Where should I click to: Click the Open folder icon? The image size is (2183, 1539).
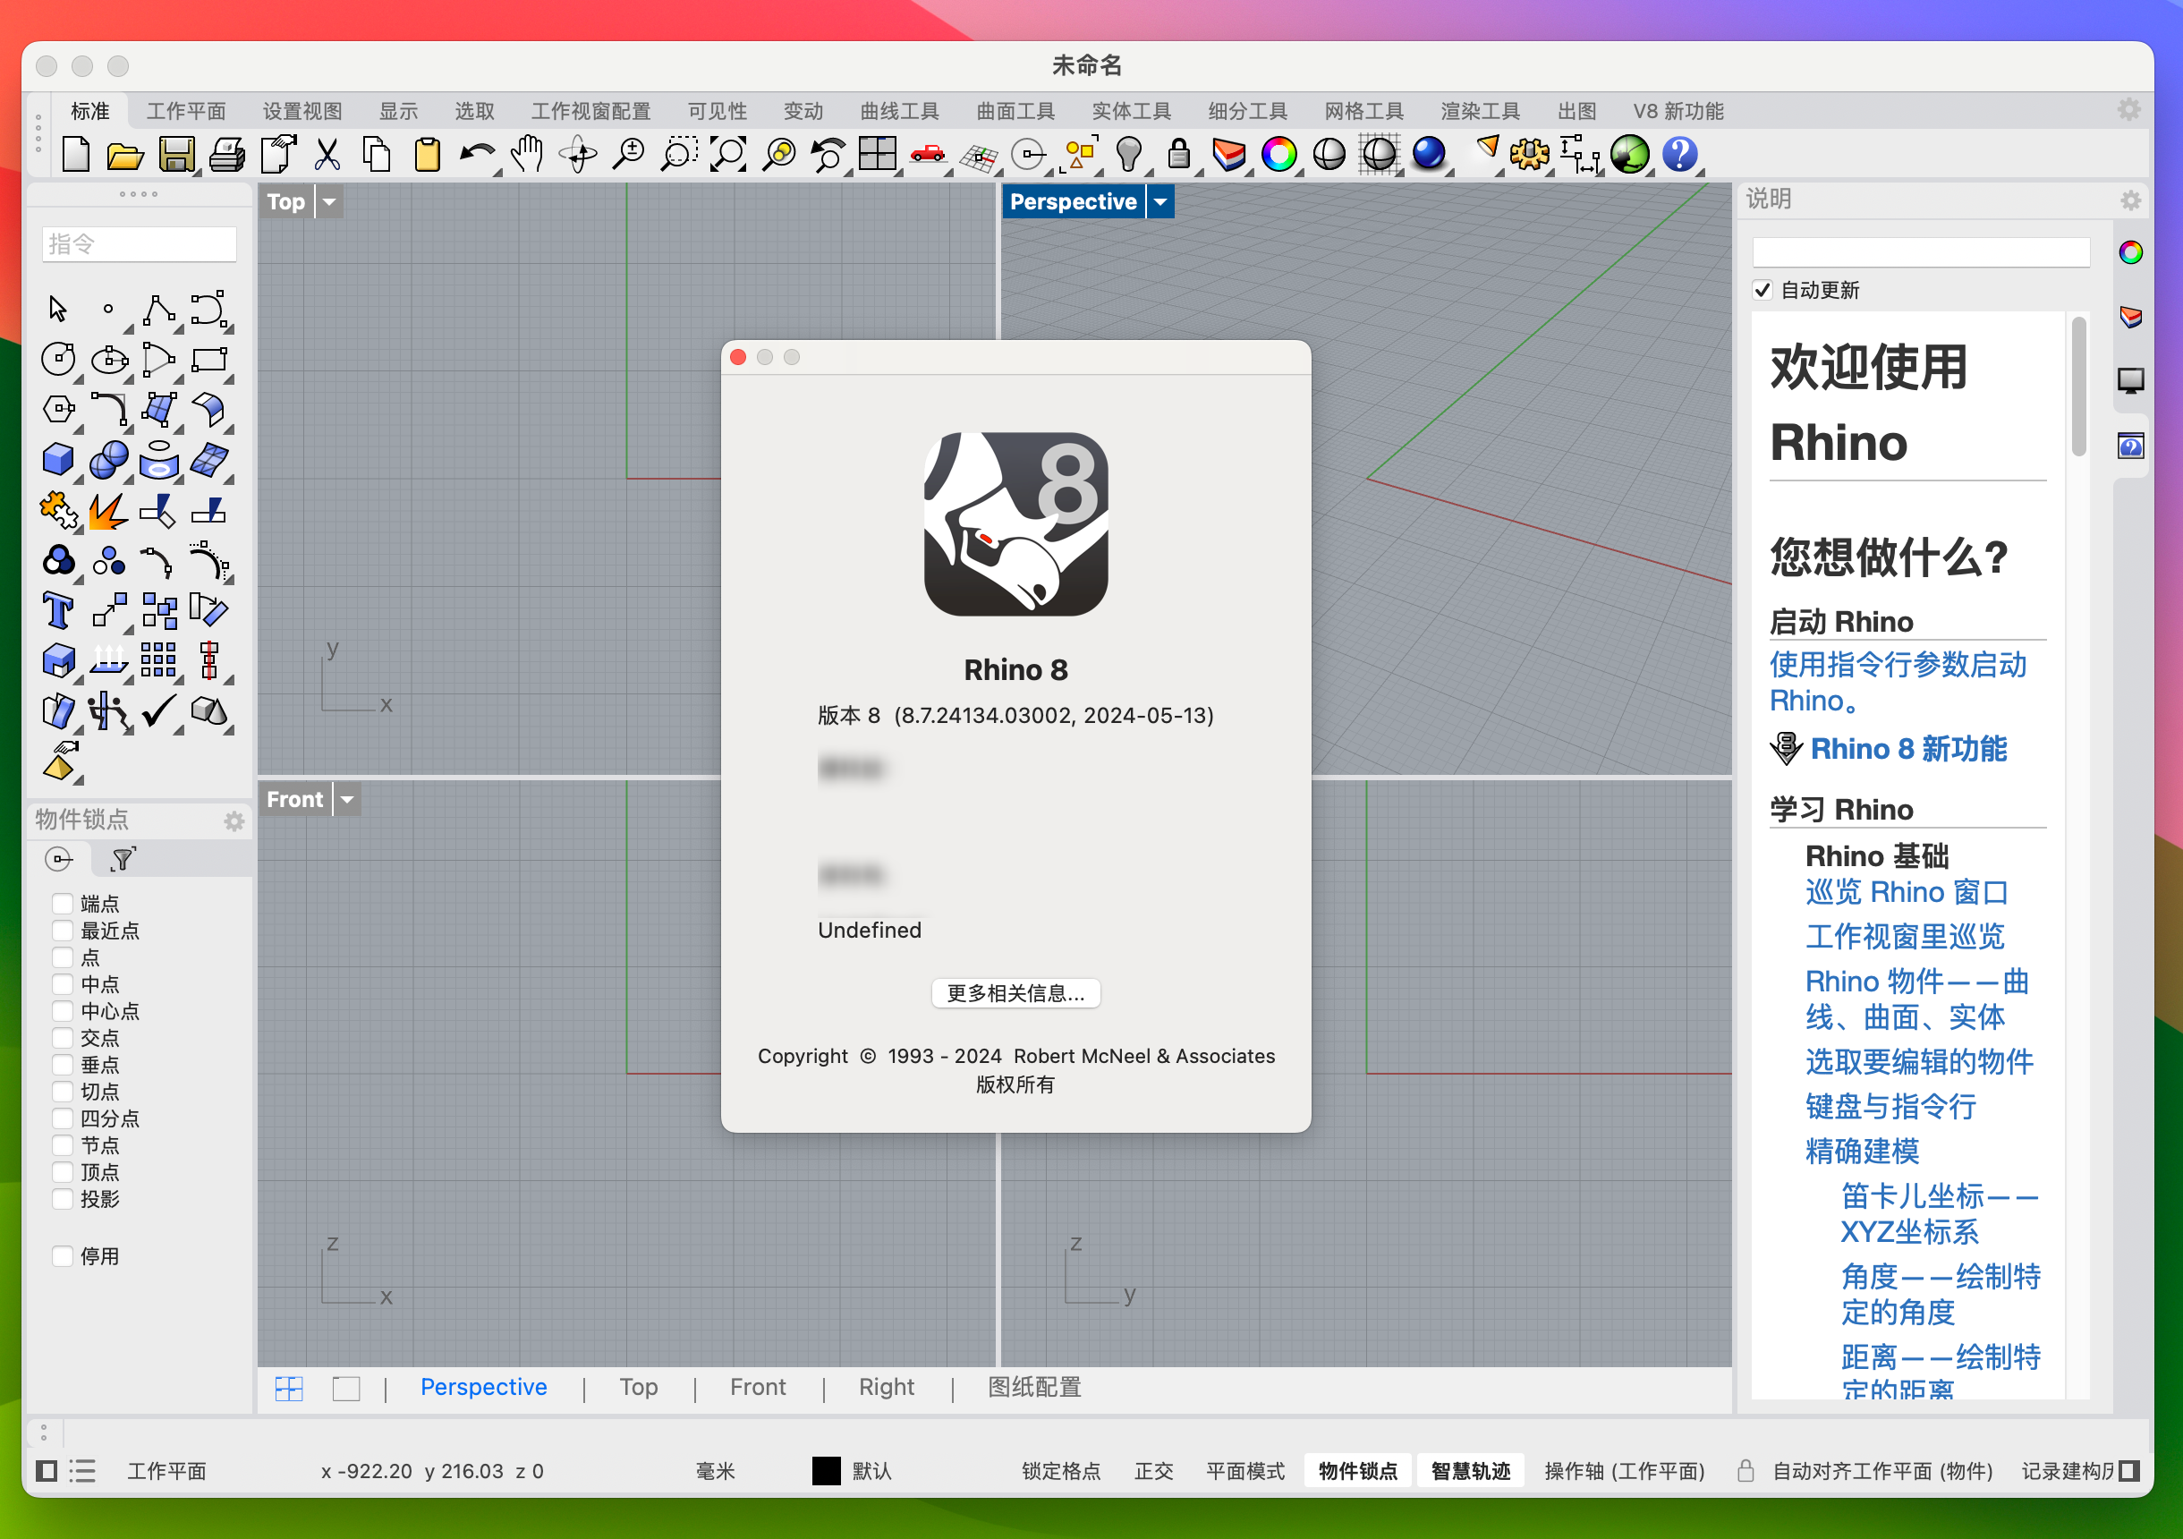point(125,154)
